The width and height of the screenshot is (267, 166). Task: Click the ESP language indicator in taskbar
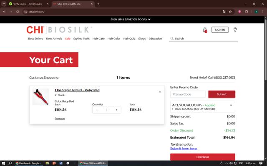[x=241, y=163]
